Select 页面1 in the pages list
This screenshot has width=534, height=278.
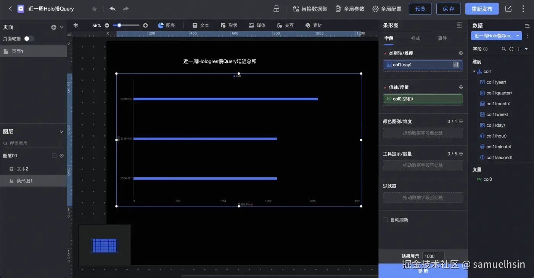tap(33, 51)
